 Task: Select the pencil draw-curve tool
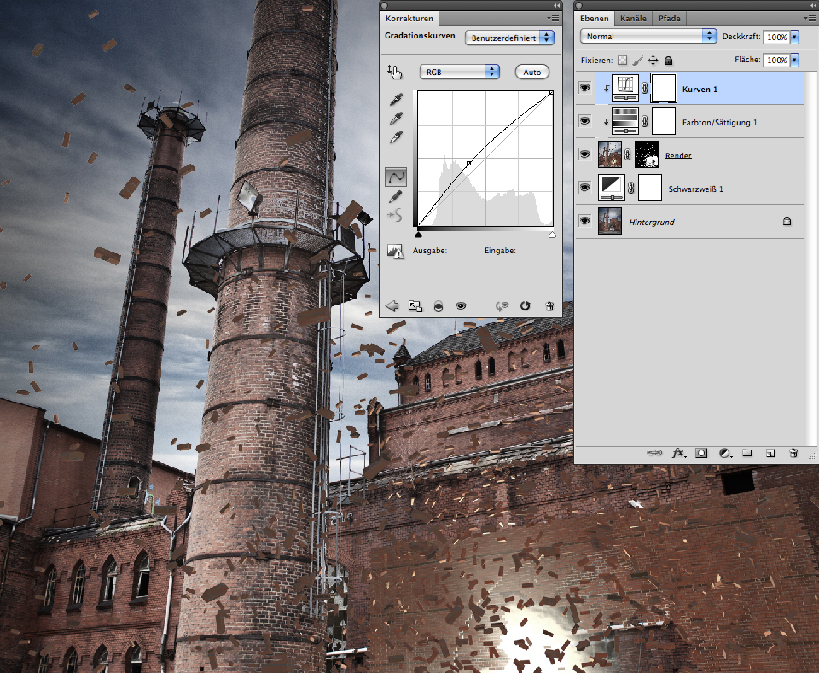[x=396, y=196]
